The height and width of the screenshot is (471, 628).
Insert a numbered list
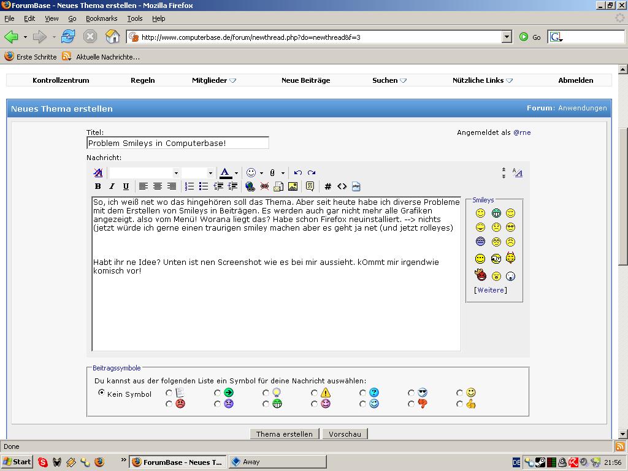(x=190, y=186)
